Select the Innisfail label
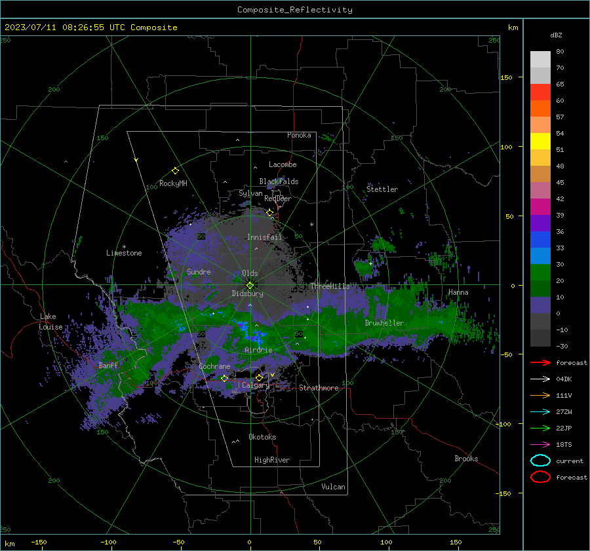Viewport: 590px width, 551px height. [x=265, y=237]
